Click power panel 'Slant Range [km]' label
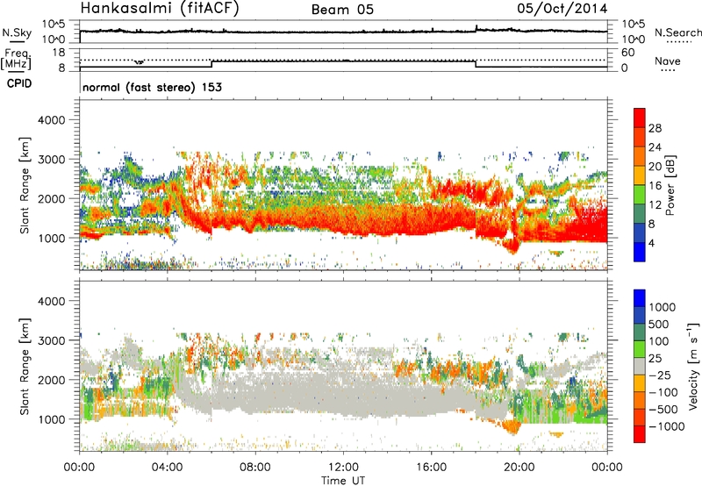The image size is (702, 486). coord(25,186)
